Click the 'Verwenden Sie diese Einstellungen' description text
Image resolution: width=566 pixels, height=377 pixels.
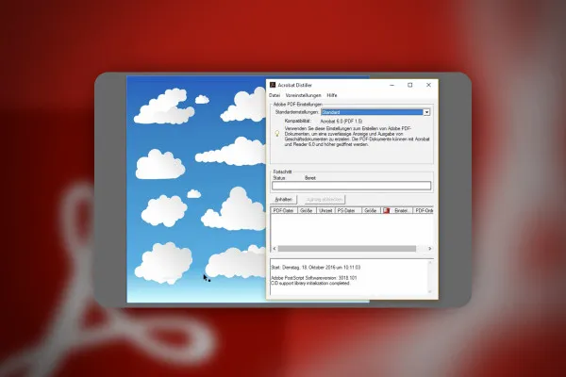click(357, 137)
